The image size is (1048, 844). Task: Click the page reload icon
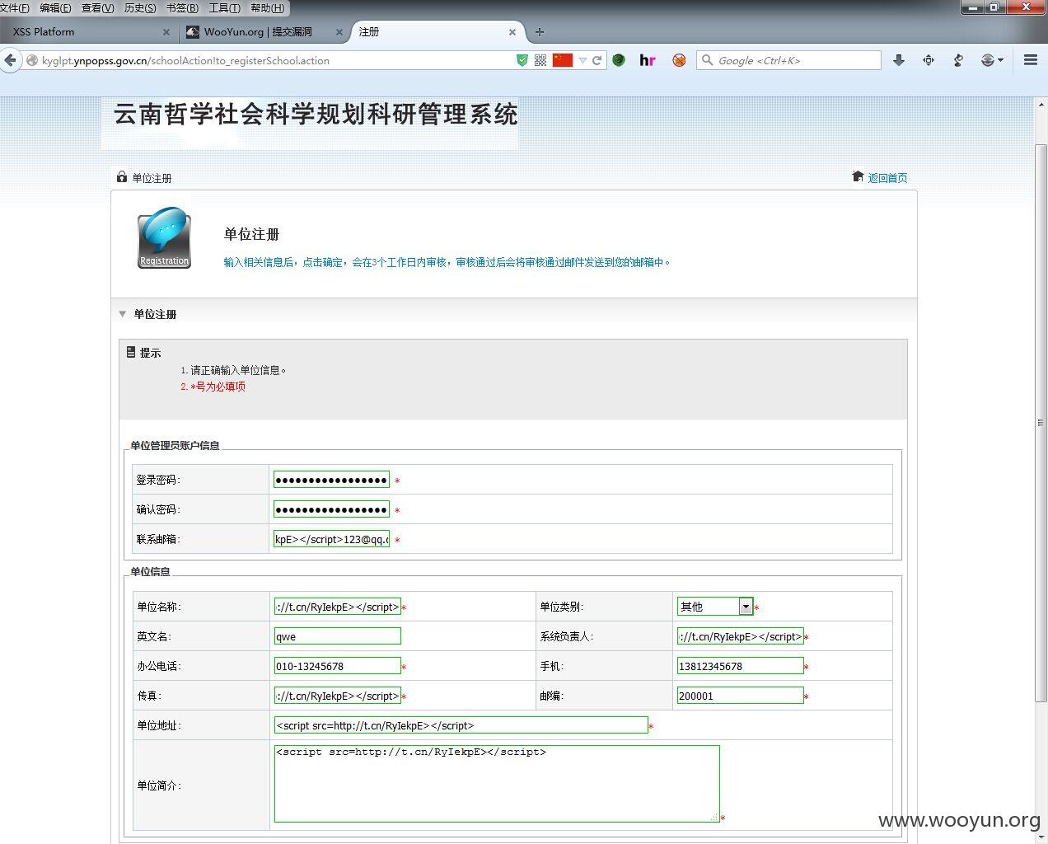pos(597,60)
